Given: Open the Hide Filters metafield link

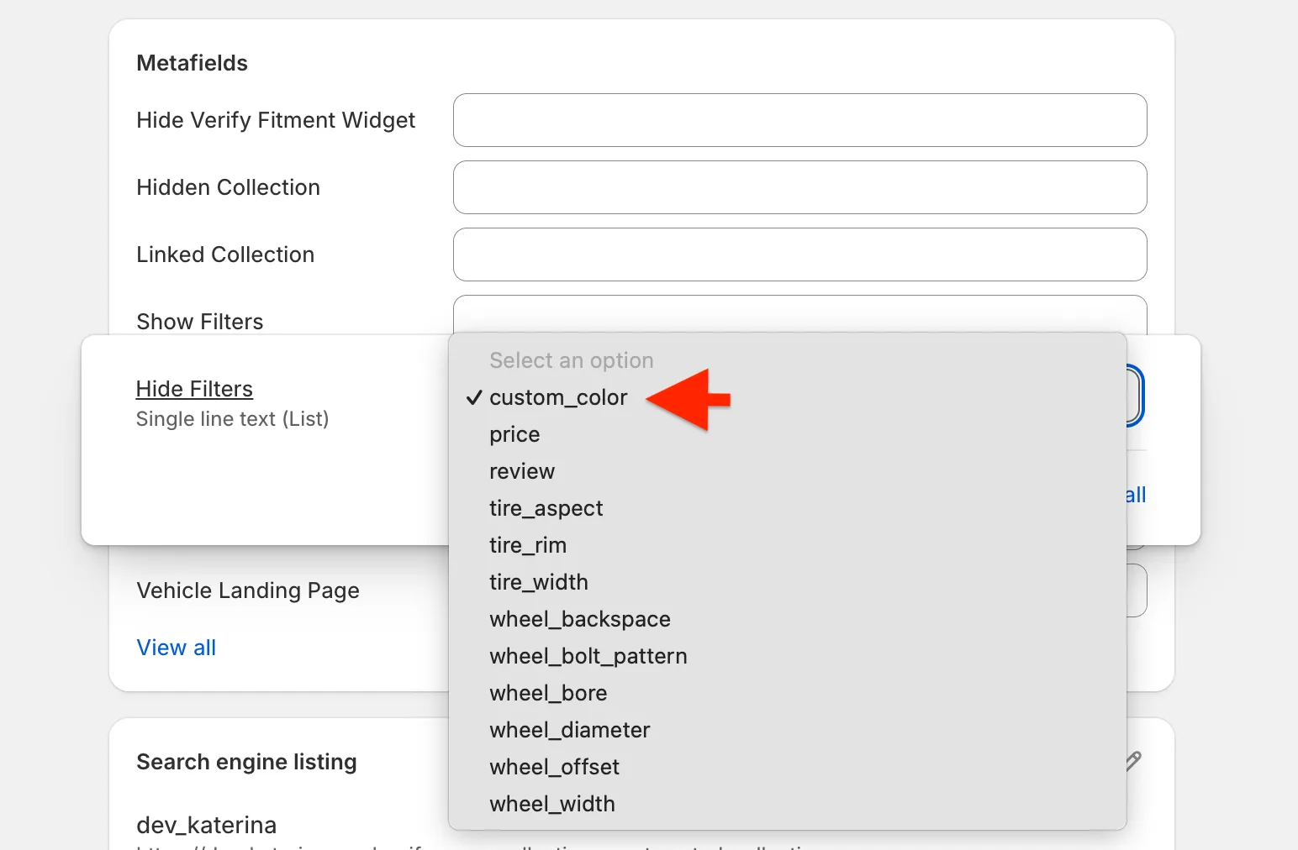Looking at the screenshot, I should [x=194, y=389].
